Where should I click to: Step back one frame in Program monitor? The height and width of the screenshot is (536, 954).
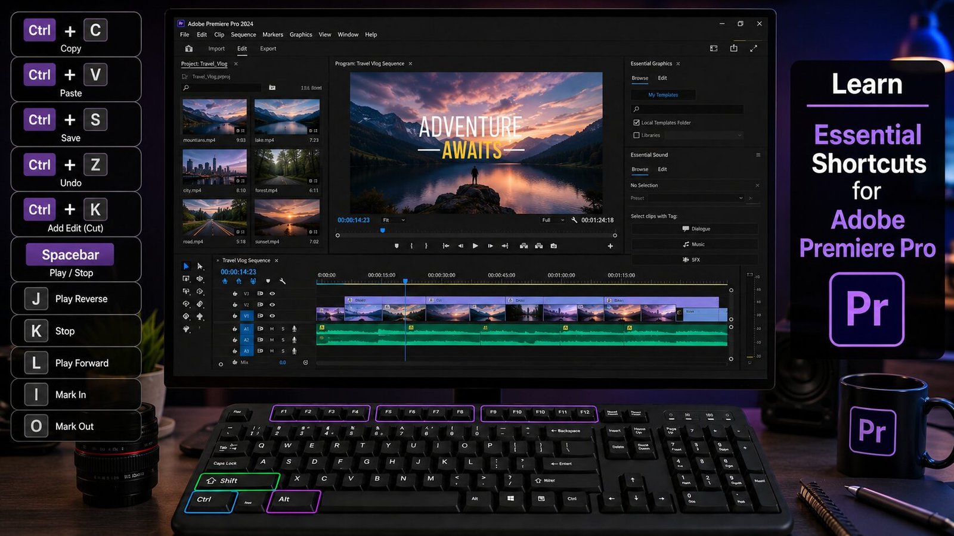coord(460,245)
